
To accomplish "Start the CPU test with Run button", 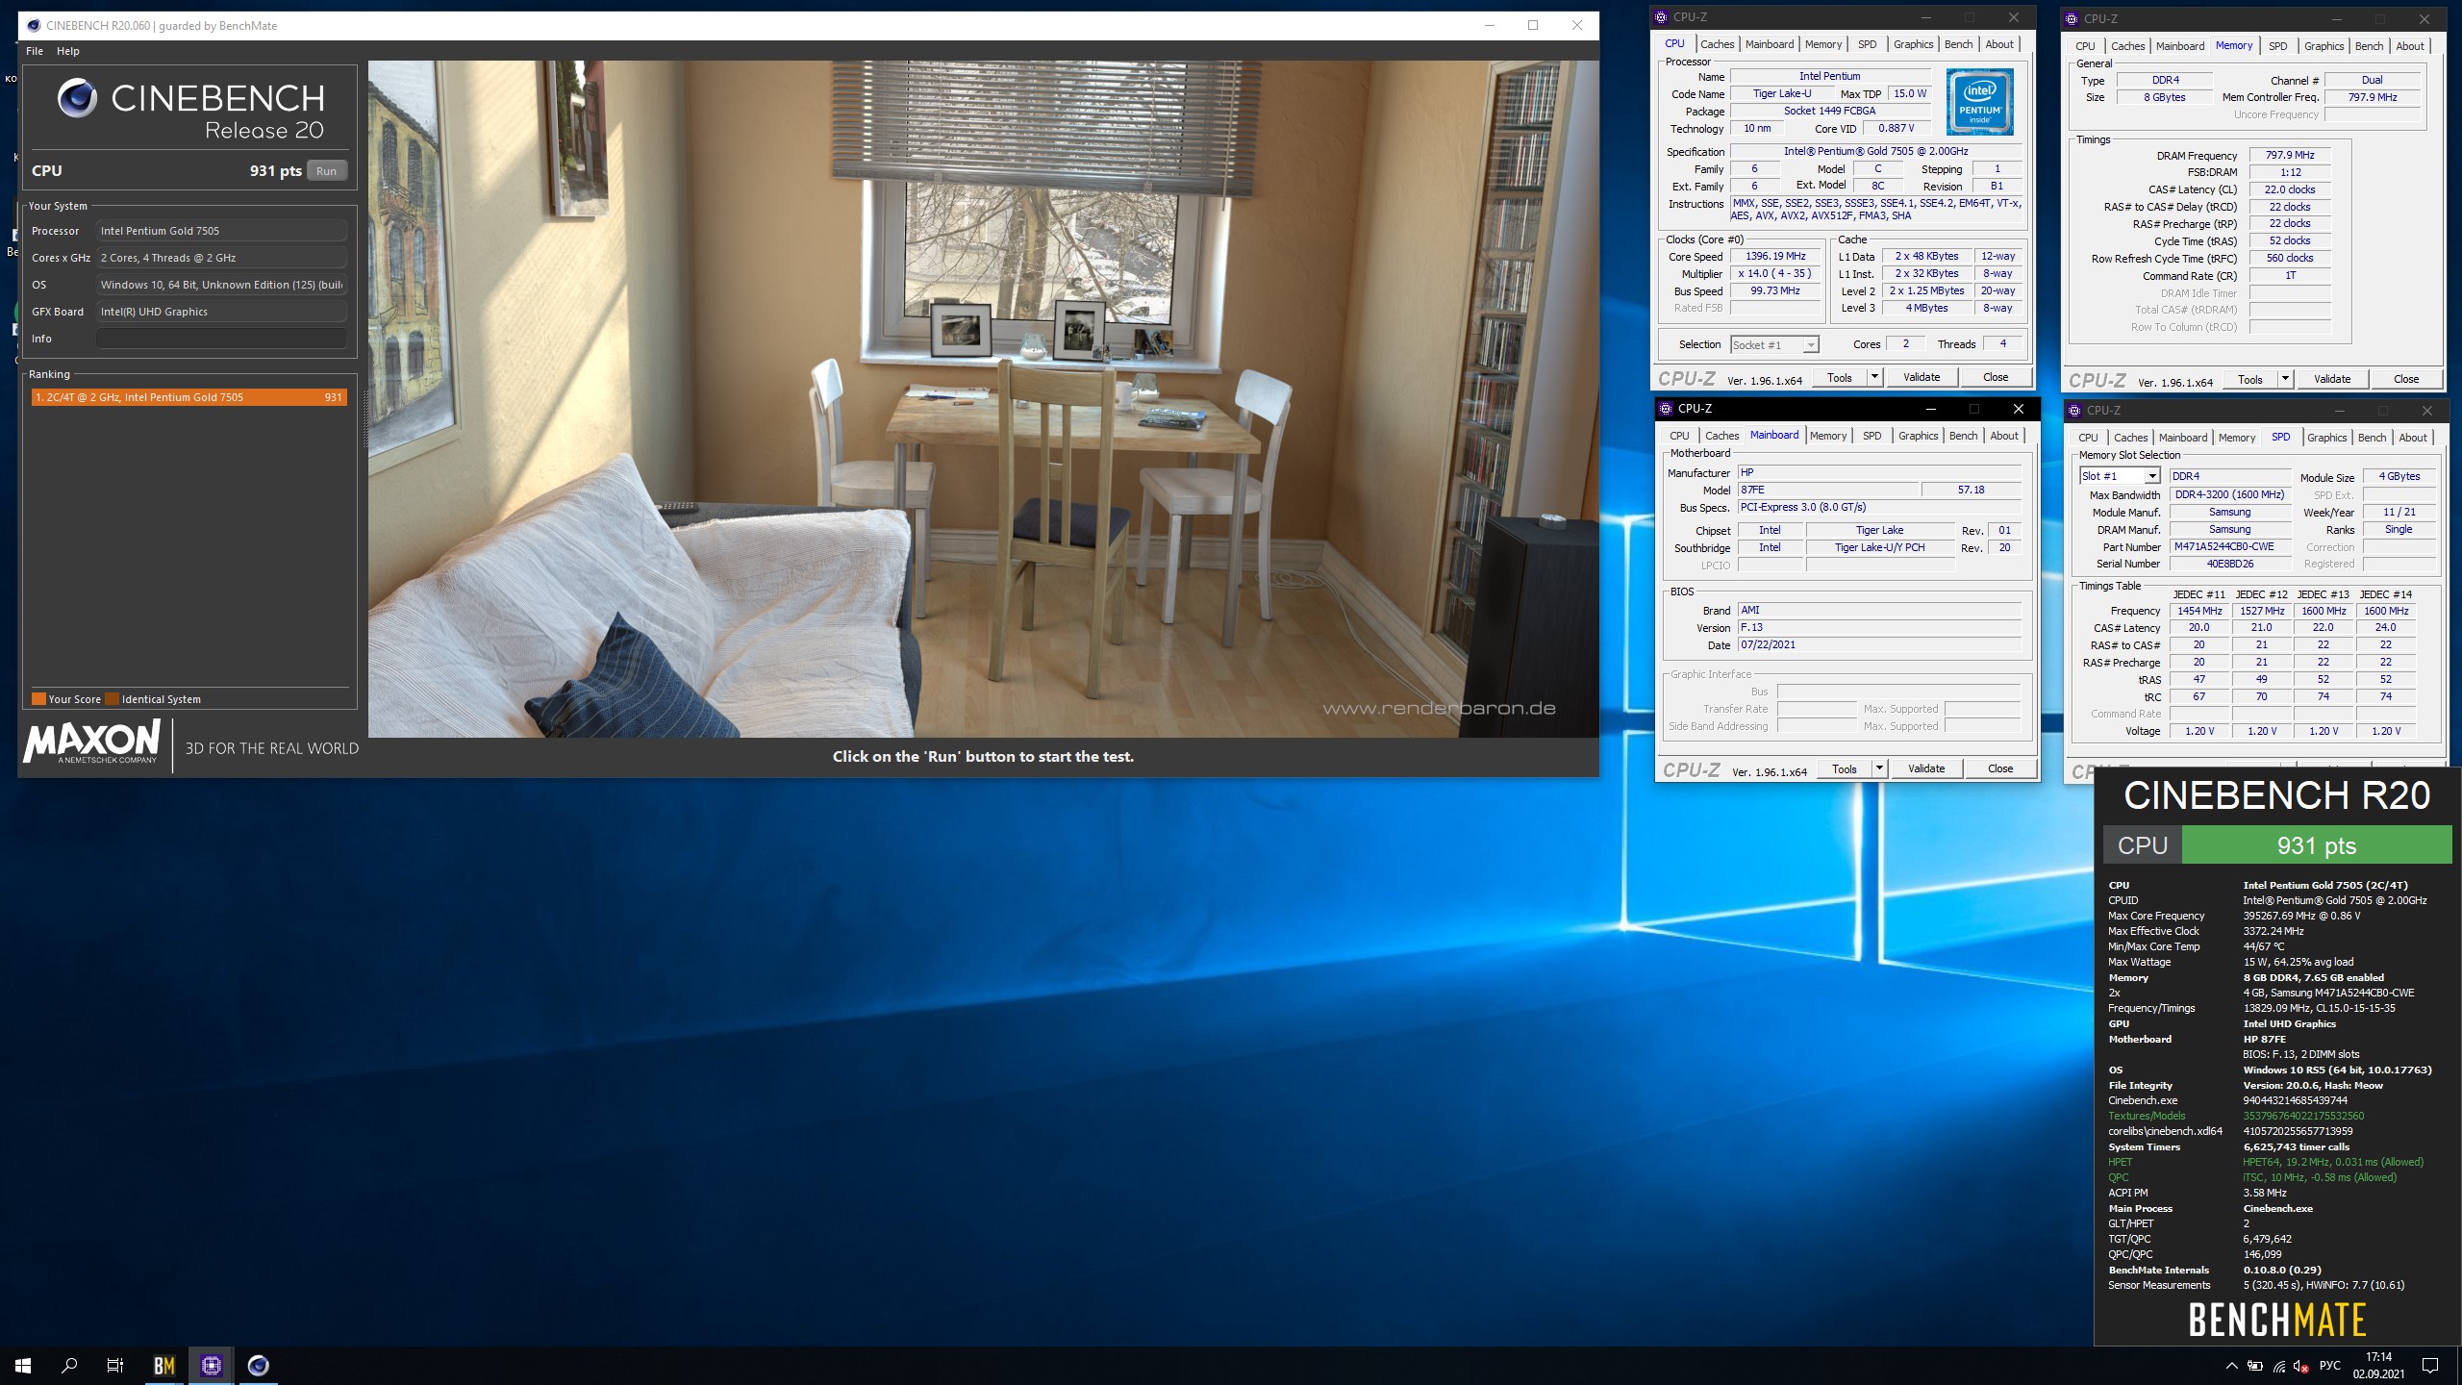I will pyautogui.click(x=327, y=171).
